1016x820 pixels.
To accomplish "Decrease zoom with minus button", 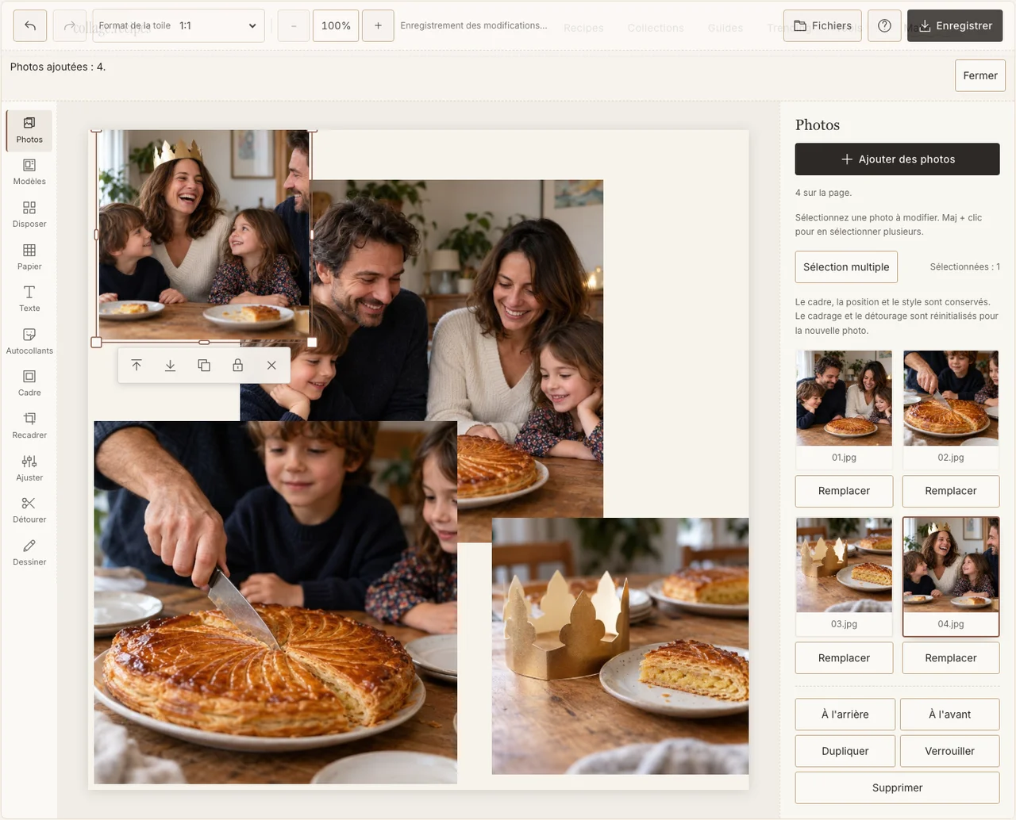I will pyautogui.click(x=294, y=26).
